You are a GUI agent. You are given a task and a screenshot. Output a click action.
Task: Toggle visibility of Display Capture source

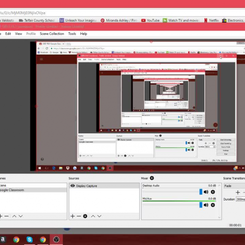73,186
